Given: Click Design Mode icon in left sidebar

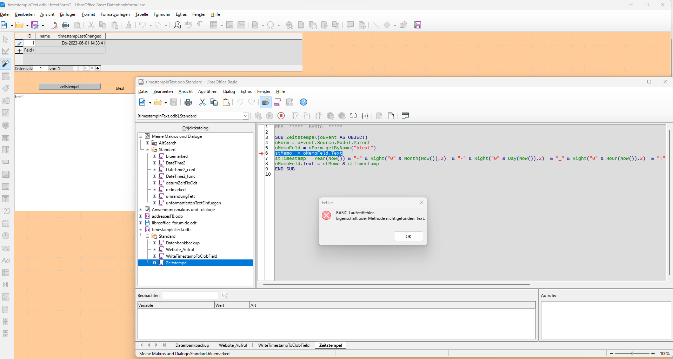Looking at the screenshot, I should point(6,52).
